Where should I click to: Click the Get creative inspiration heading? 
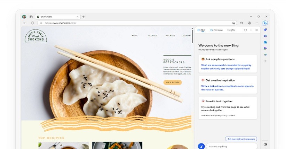click(x=220, y=80)
